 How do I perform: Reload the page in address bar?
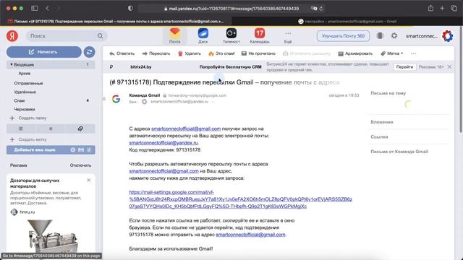(x=321, y=9)
